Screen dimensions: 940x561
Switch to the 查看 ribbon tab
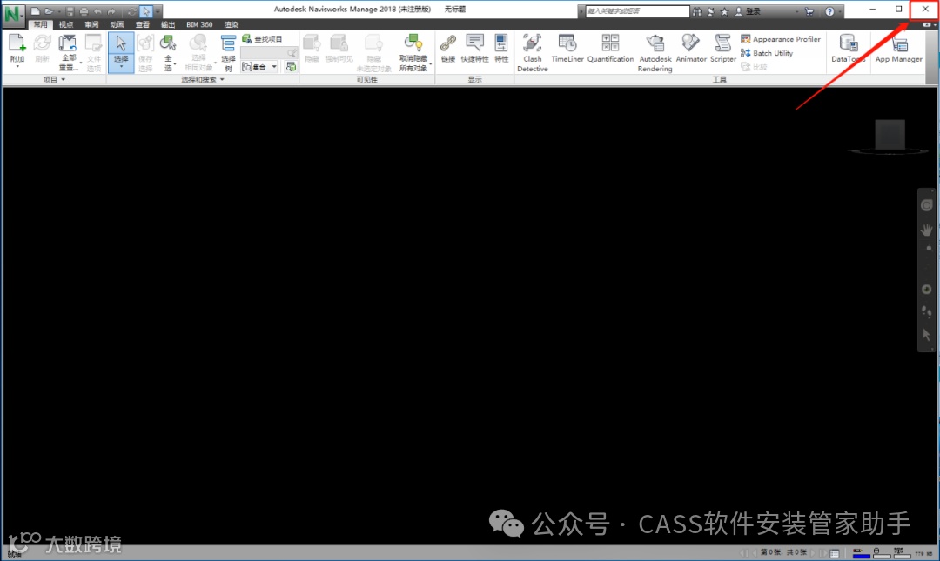(x=143, y=24)
